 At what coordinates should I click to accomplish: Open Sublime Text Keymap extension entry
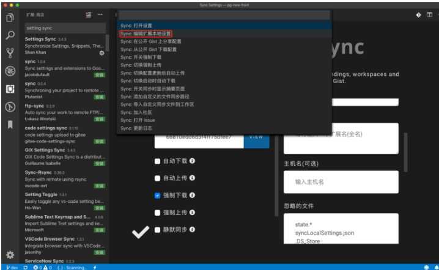65,224
